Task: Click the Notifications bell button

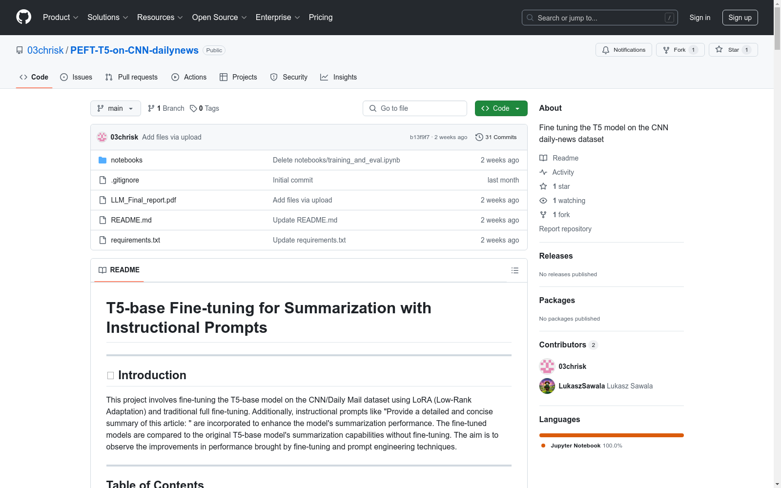Action: pyautogui.click(x=623, y=50)
